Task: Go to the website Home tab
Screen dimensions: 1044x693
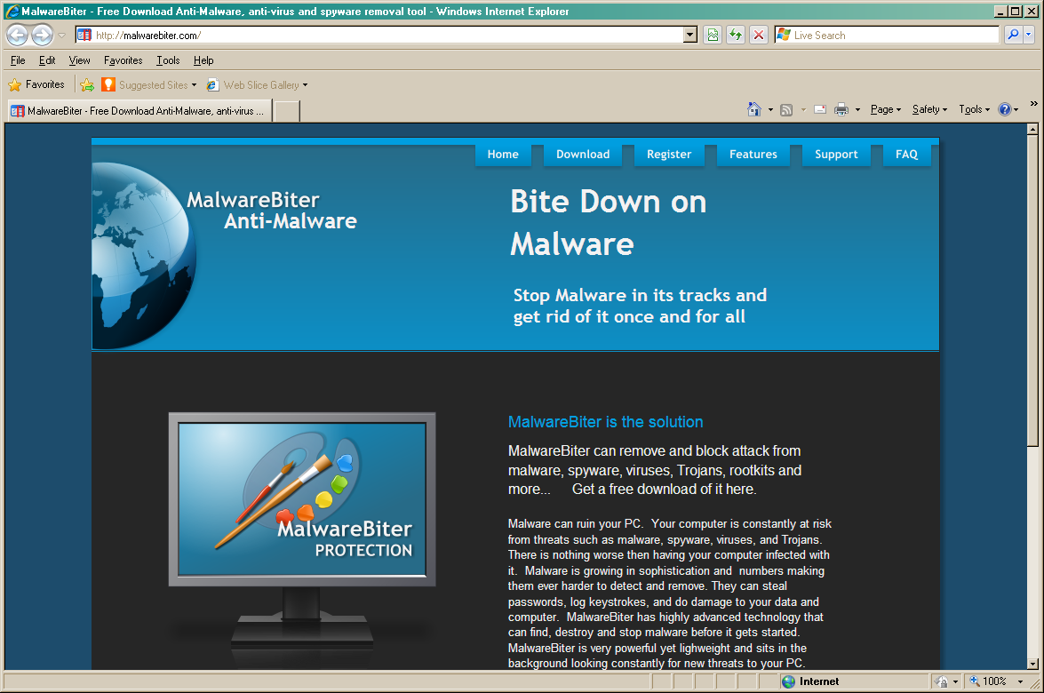Action: [503, 155]
